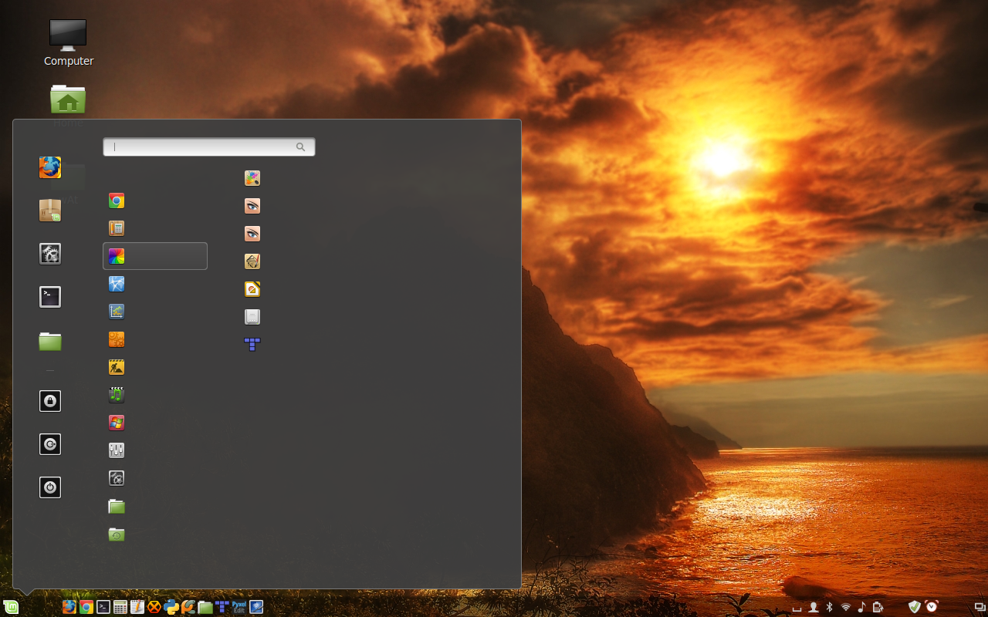Open Pyxel Edit launcher in the panel

239,607
